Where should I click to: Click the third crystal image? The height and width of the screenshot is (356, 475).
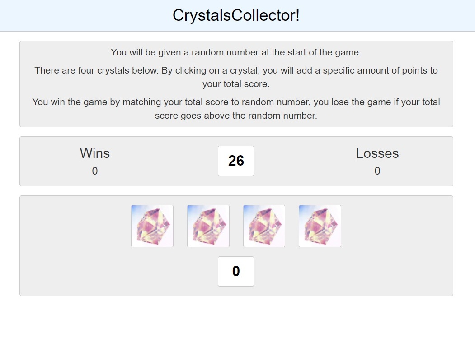point(264,226)
